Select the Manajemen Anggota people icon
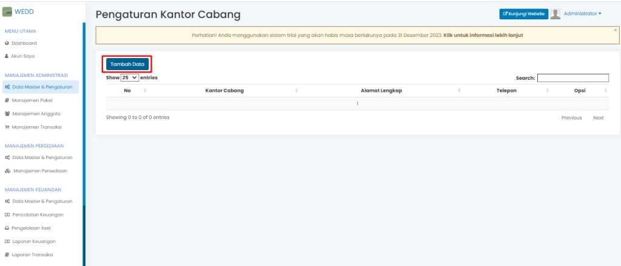The width and height of the screenshot is (621, 266). 7,114
